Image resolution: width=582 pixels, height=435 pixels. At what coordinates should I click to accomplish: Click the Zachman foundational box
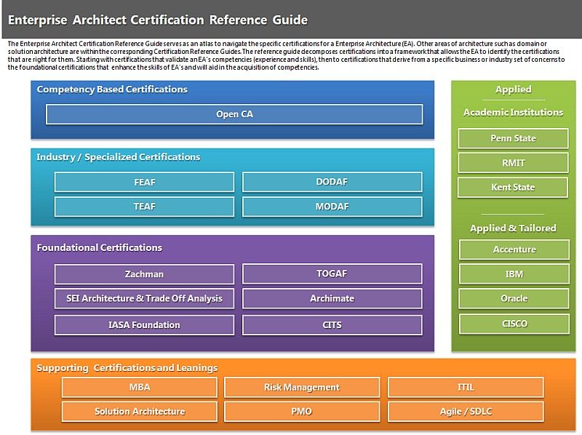tap(144, 274)
